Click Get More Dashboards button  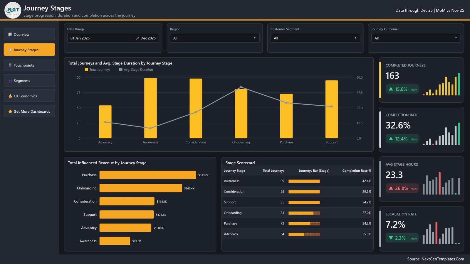[29, 111]
